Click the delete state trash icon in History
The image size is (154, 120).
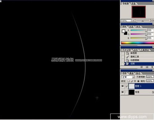(152, 67)
